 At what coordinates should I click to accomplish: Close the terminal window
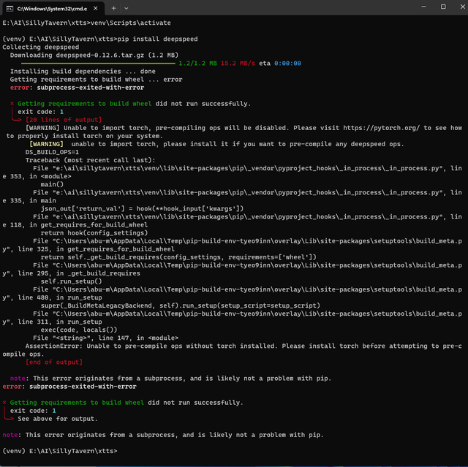point(463,7)
